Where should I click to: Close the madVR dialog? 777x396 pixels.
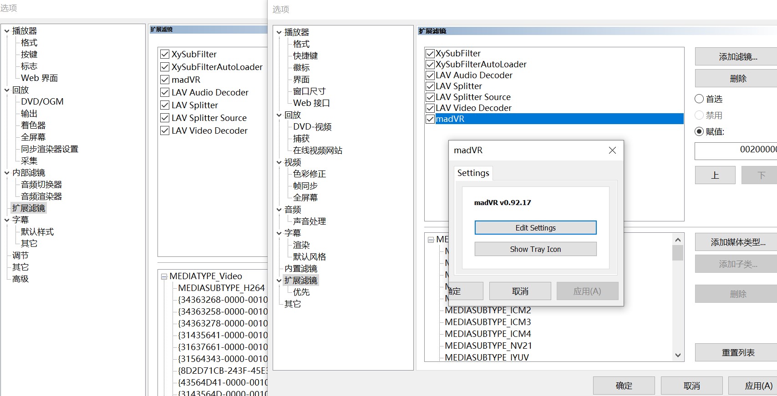click(x=612, y=150)
